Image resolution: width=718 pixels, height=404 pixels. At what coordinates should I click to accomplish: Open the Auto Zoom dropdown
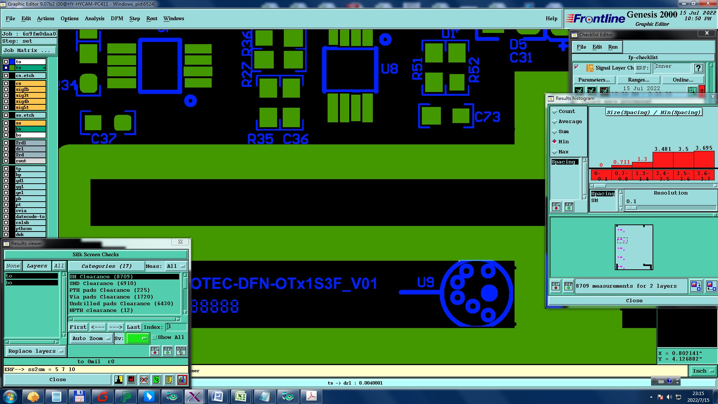point(91,339)
